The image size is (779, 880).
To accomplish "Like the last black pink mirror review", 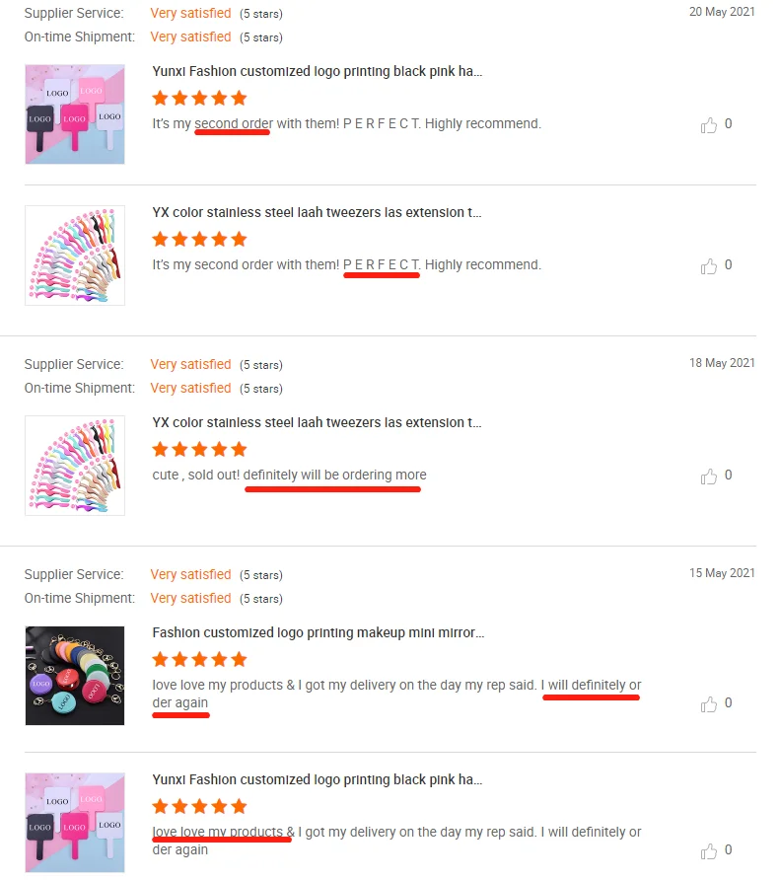I will click(x=709, y=850).
